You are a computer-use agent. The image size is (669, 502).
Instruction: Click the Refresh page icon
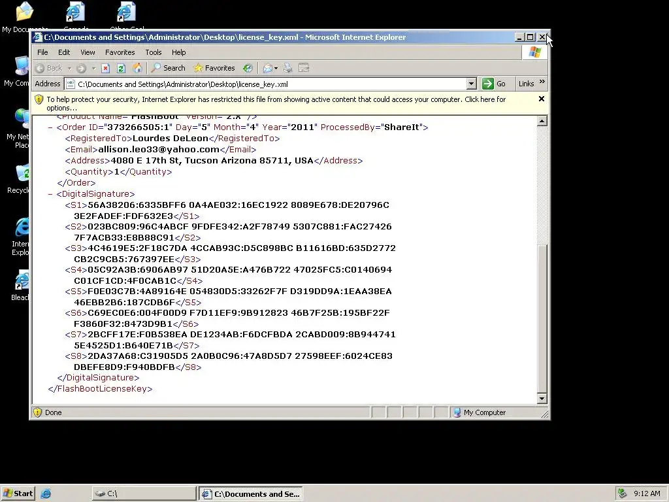121,68
